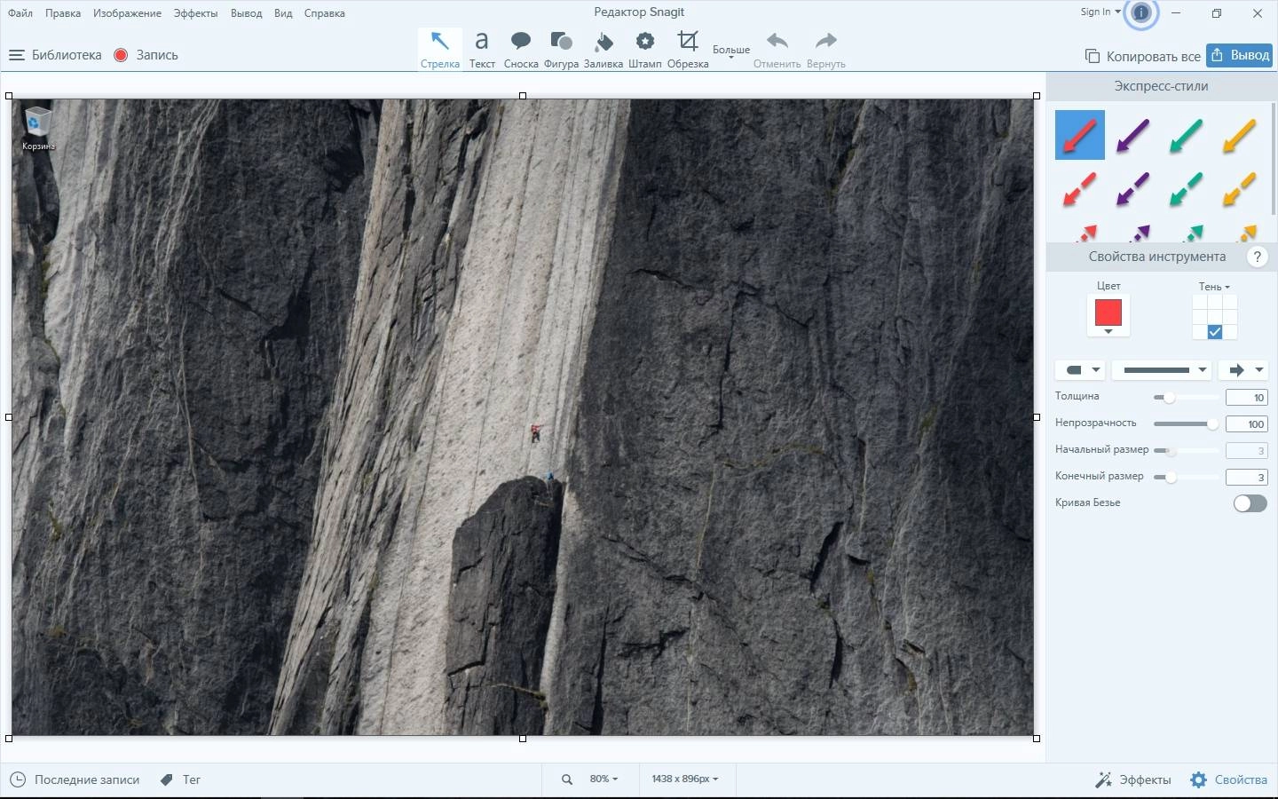
Task: Open the line style dropdown
Action: coord(1162,370)
